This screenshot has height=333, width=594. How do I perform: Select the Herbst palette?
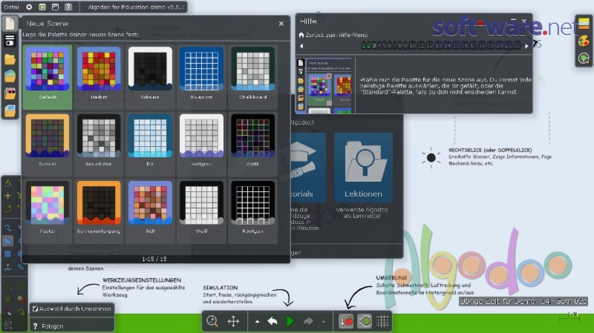[99, 76]
